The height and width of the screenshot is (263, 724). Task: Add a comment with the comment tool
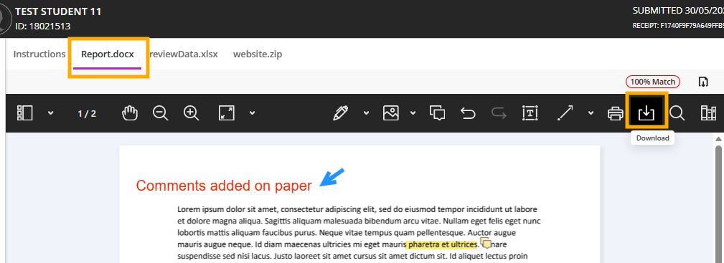point(437,113)
